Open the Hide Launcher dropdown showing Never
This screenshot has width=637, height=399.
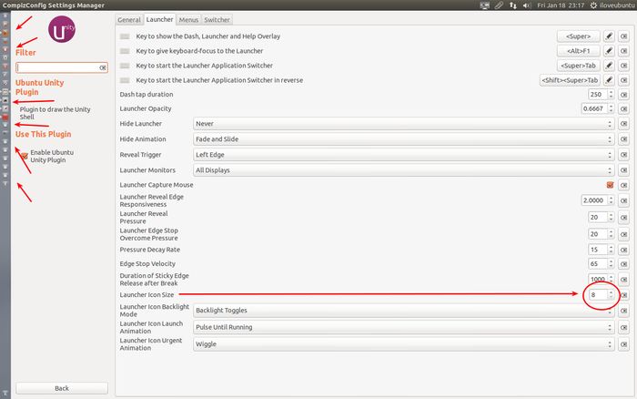click(x=403, y=124)
